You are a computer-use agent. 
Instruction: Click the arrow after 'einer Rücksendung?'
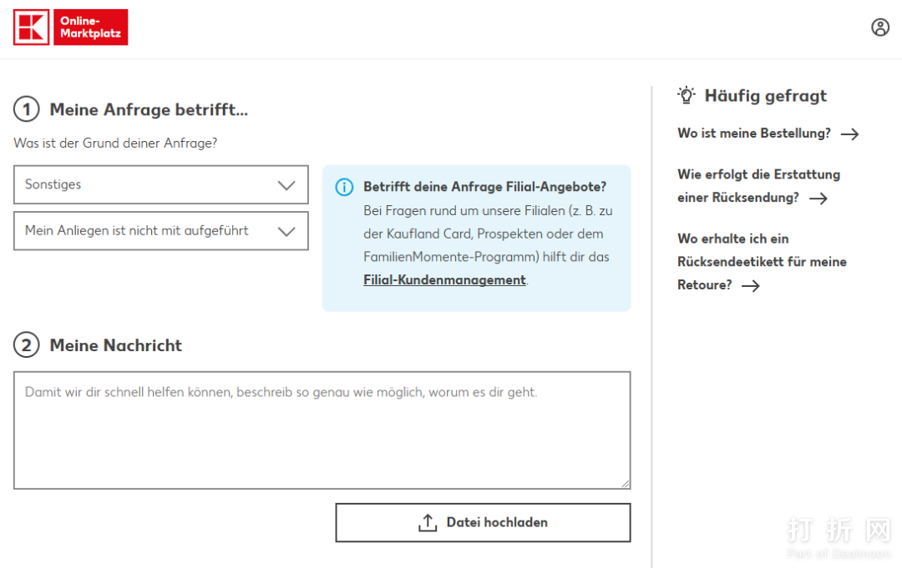[x=818, y=199]
